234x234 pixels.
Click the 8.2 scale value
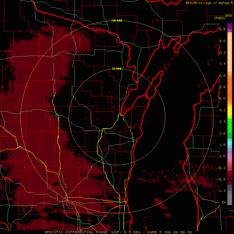tap(222, 52)
